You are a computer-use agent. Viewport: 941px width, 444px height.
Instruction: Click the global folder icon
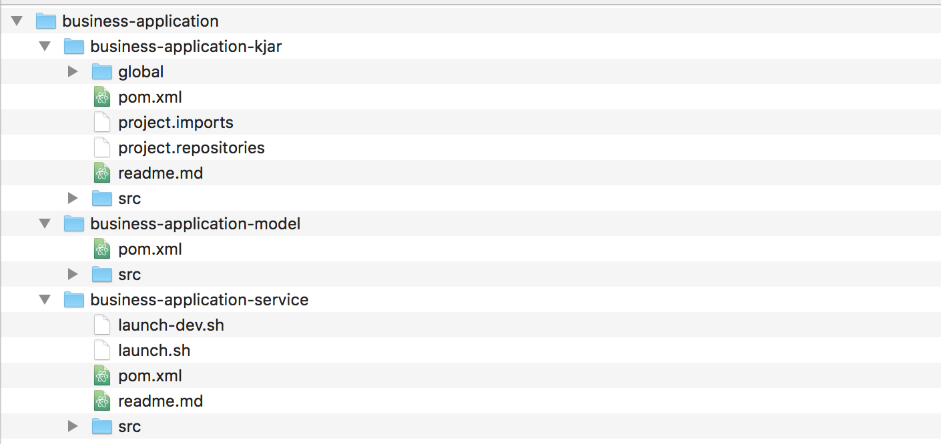[101, 72]
